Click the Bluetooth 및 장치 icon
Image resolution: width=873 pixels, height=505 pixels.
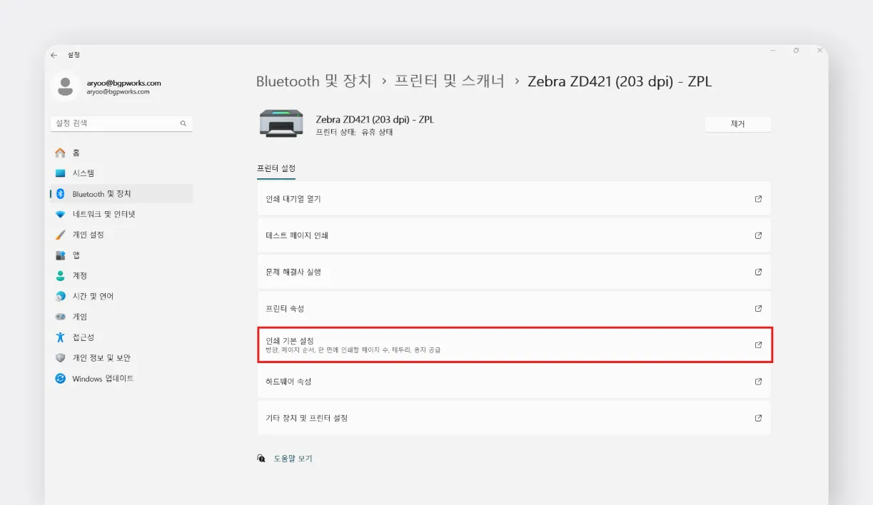[60, 194]
